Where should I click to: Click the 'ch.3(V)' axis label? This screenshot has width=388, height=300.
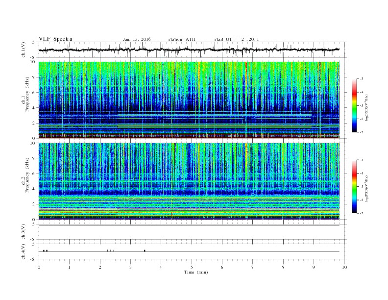(24, 232)
